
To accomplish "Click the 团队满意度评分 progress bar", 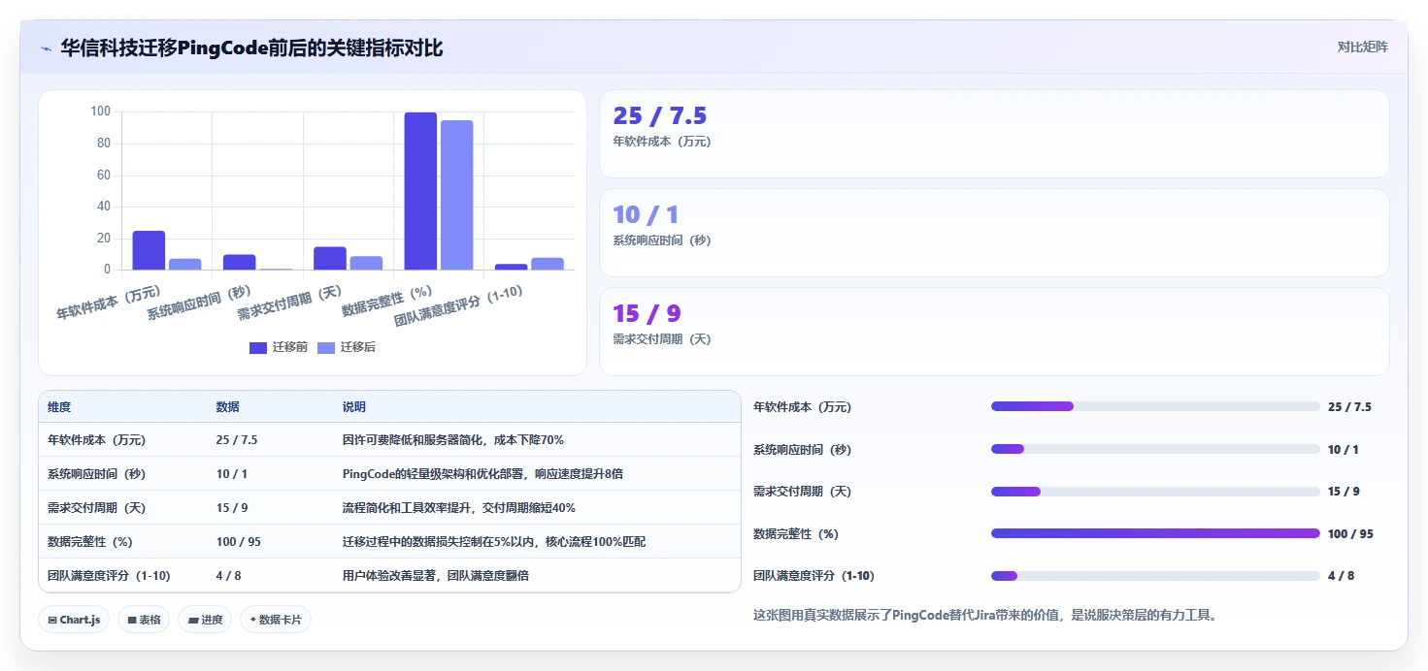I will 1155,576.
